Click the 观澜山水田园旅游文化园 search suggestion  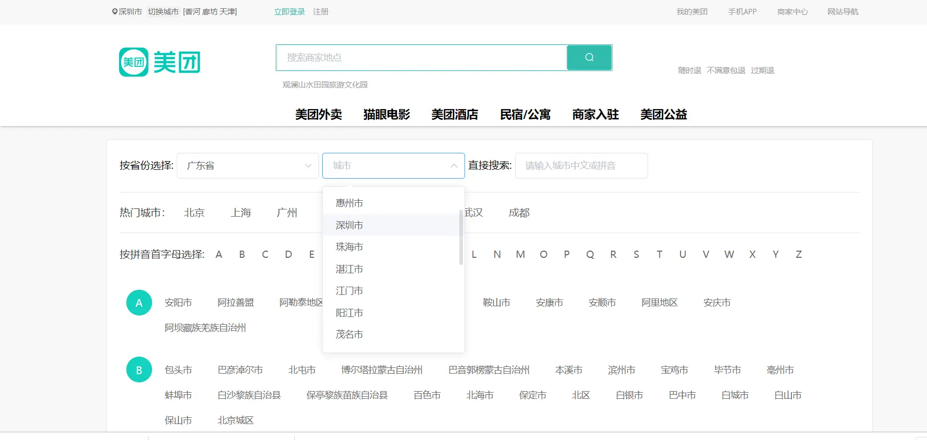(x=325, y=85)
